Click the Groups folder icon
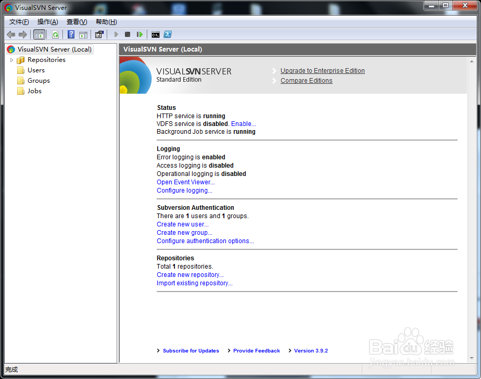This screenshot has height=379, width=481. tap(21, 81)
